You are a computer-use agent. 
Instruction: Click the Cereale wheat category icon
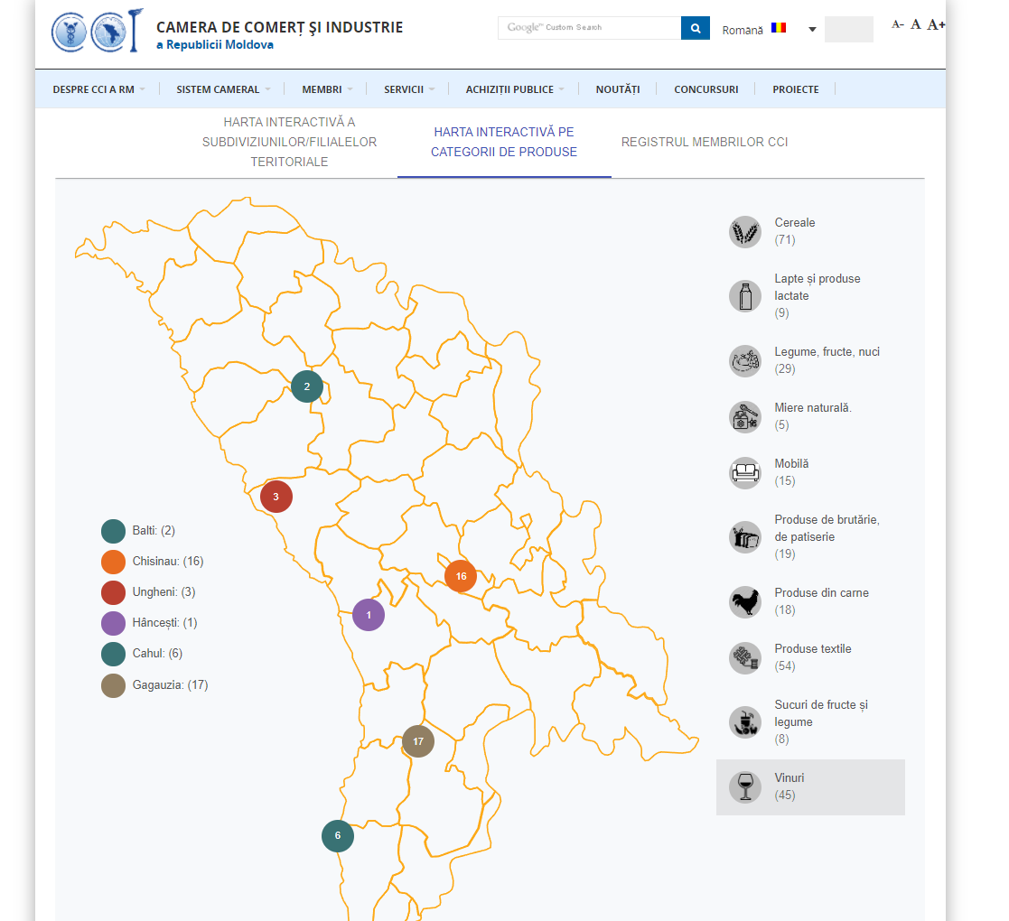[x=745, y=232]
